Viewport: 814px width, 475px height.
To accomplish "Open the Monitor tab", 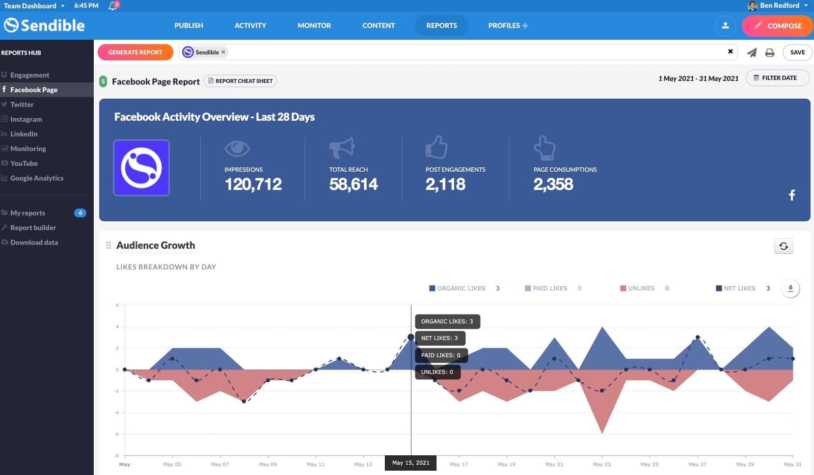I will tap(314, 26).
